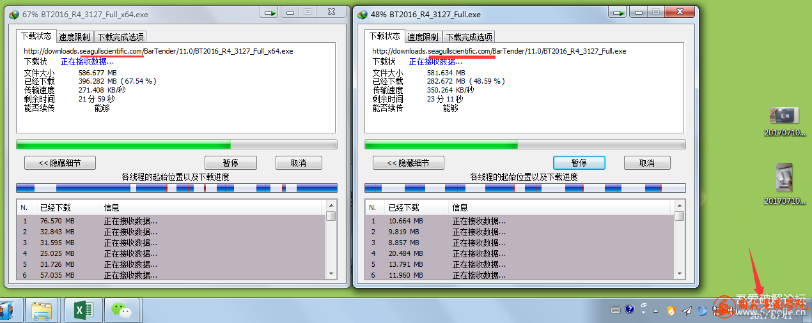Open the lower 20170710 image thumbnail on the desktop
Image resolution: width=812 pixels, height=323 pixels.
click(784, 177)
